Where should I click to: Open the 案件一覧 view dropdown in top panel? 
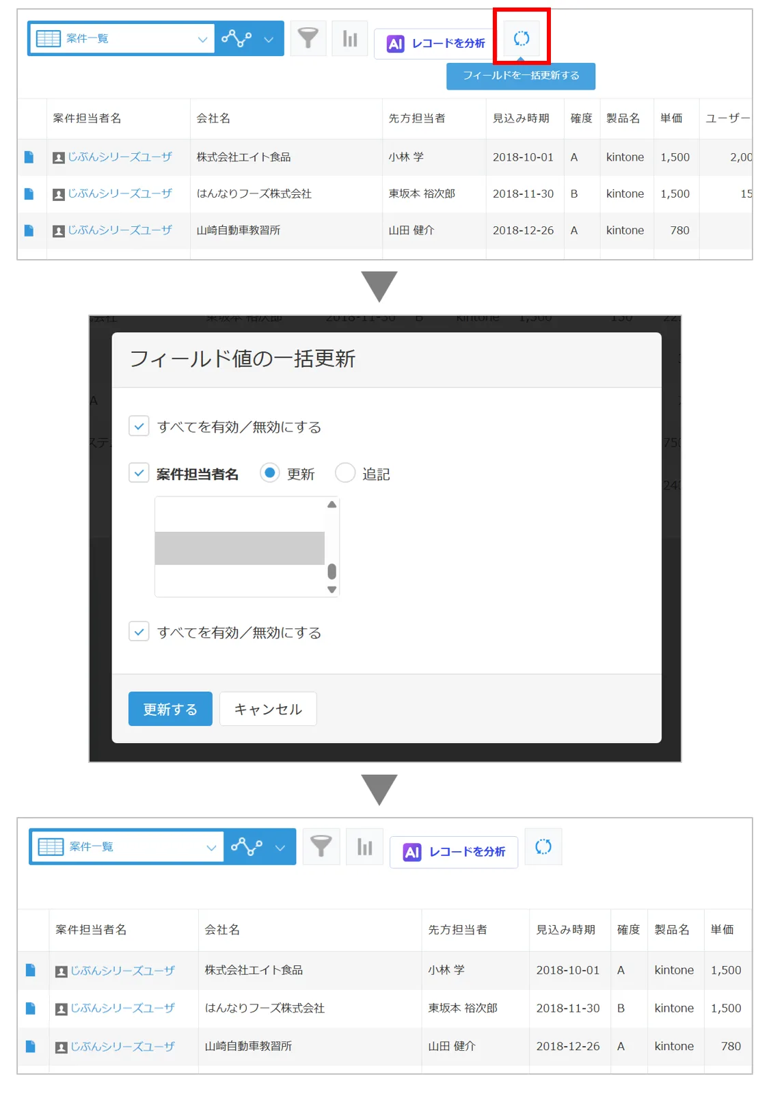point(122,38)
